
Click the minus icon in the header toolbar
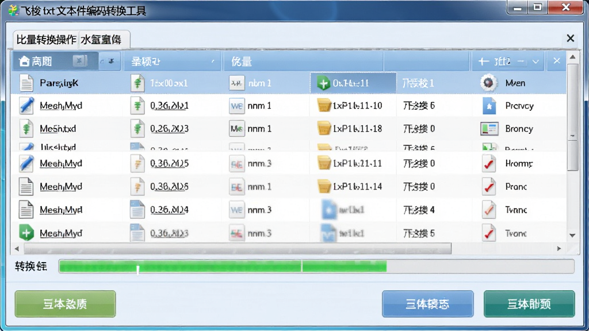coord(521,61)
